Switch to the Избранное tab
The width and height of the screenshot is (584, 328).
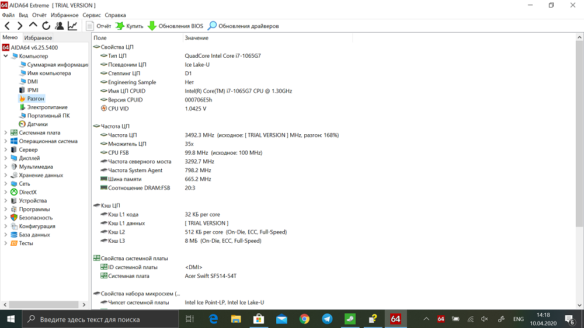click(x=39, y=38)
